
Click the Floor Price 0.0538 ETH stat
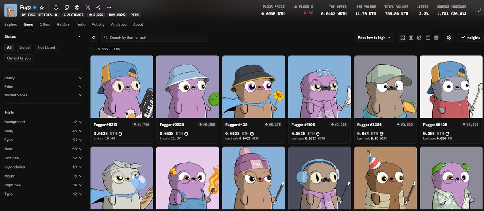tap(273, 10)
